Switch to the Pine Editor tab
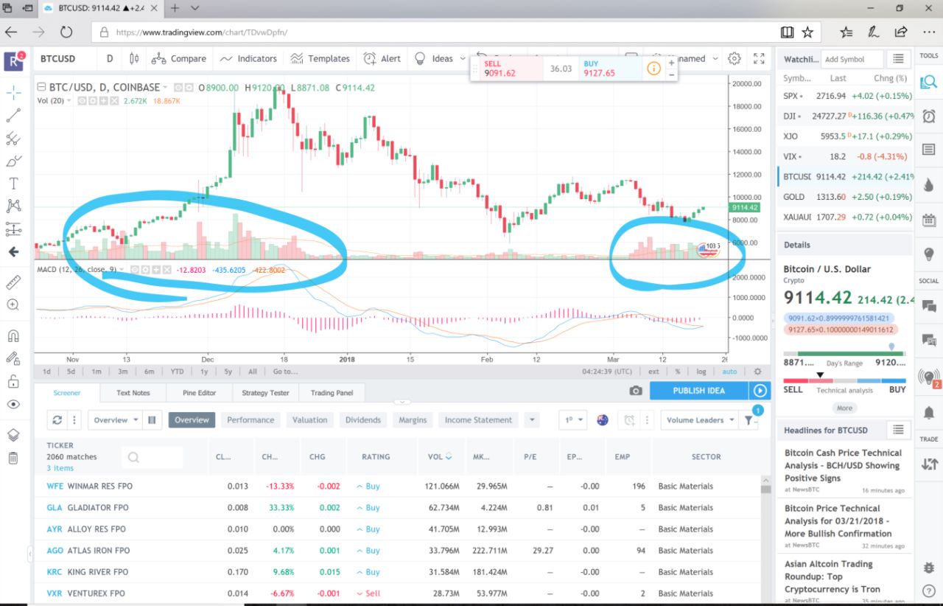Image resolution: width=943 pixels, height=606 pixels. (199, 393)
